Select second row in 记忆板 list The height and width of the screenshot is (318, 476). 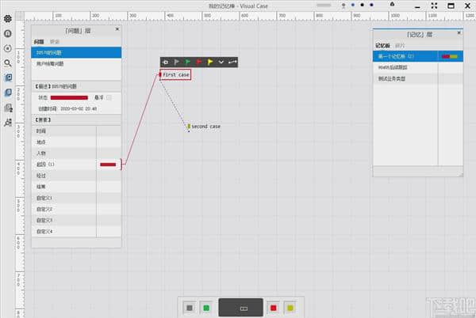coord(418,67)
